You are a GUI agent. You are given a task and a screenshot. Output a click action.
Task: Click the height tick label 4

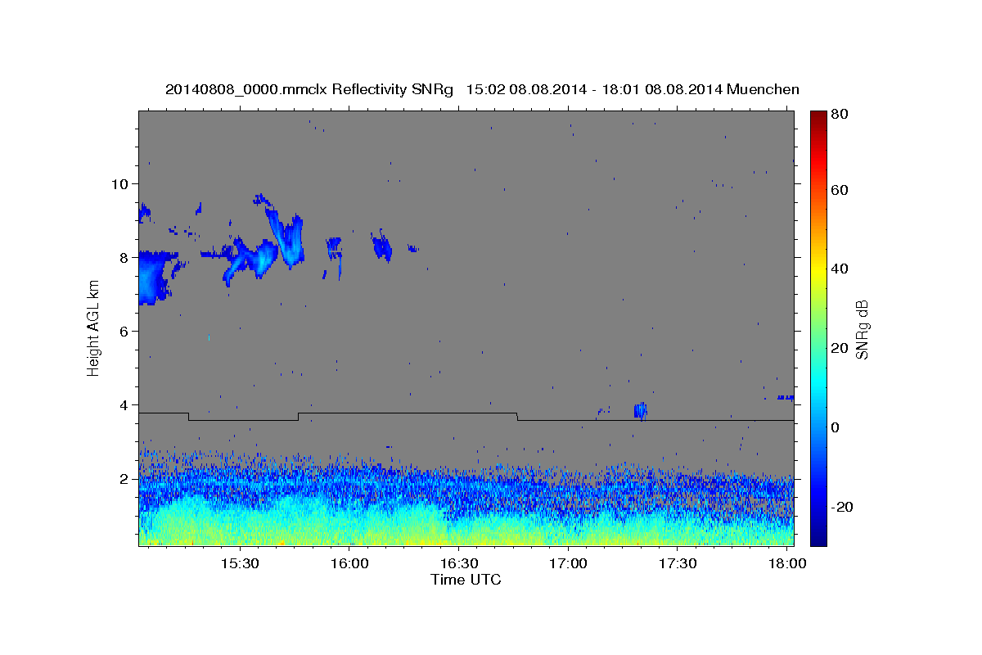coord(124,404)
